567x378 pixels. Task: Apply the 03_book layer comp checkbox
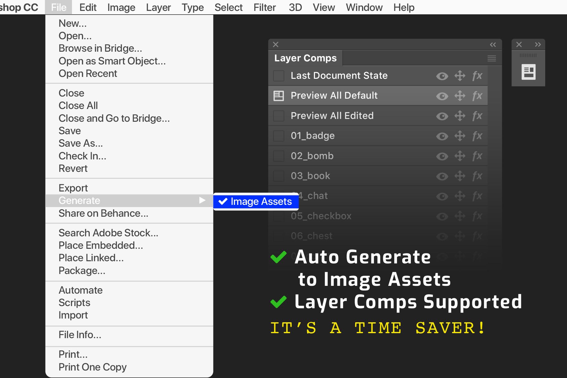coord(279,176)
